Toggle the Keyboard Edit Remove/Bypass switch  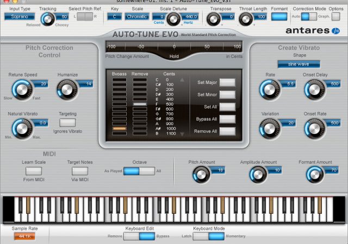[139, 236]
